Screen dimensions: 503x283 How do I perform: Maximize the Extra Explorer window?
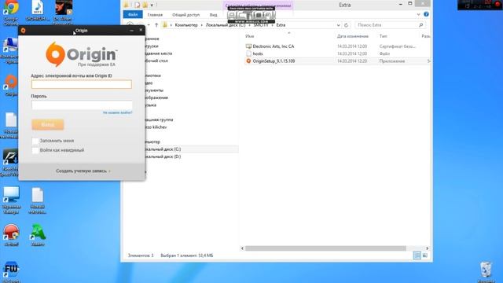pos(410,3)
